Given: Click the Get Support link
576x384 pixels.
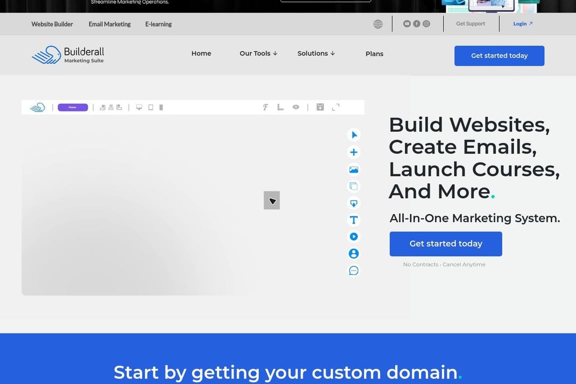Looking at the screenshot, I should coord(470,24).
